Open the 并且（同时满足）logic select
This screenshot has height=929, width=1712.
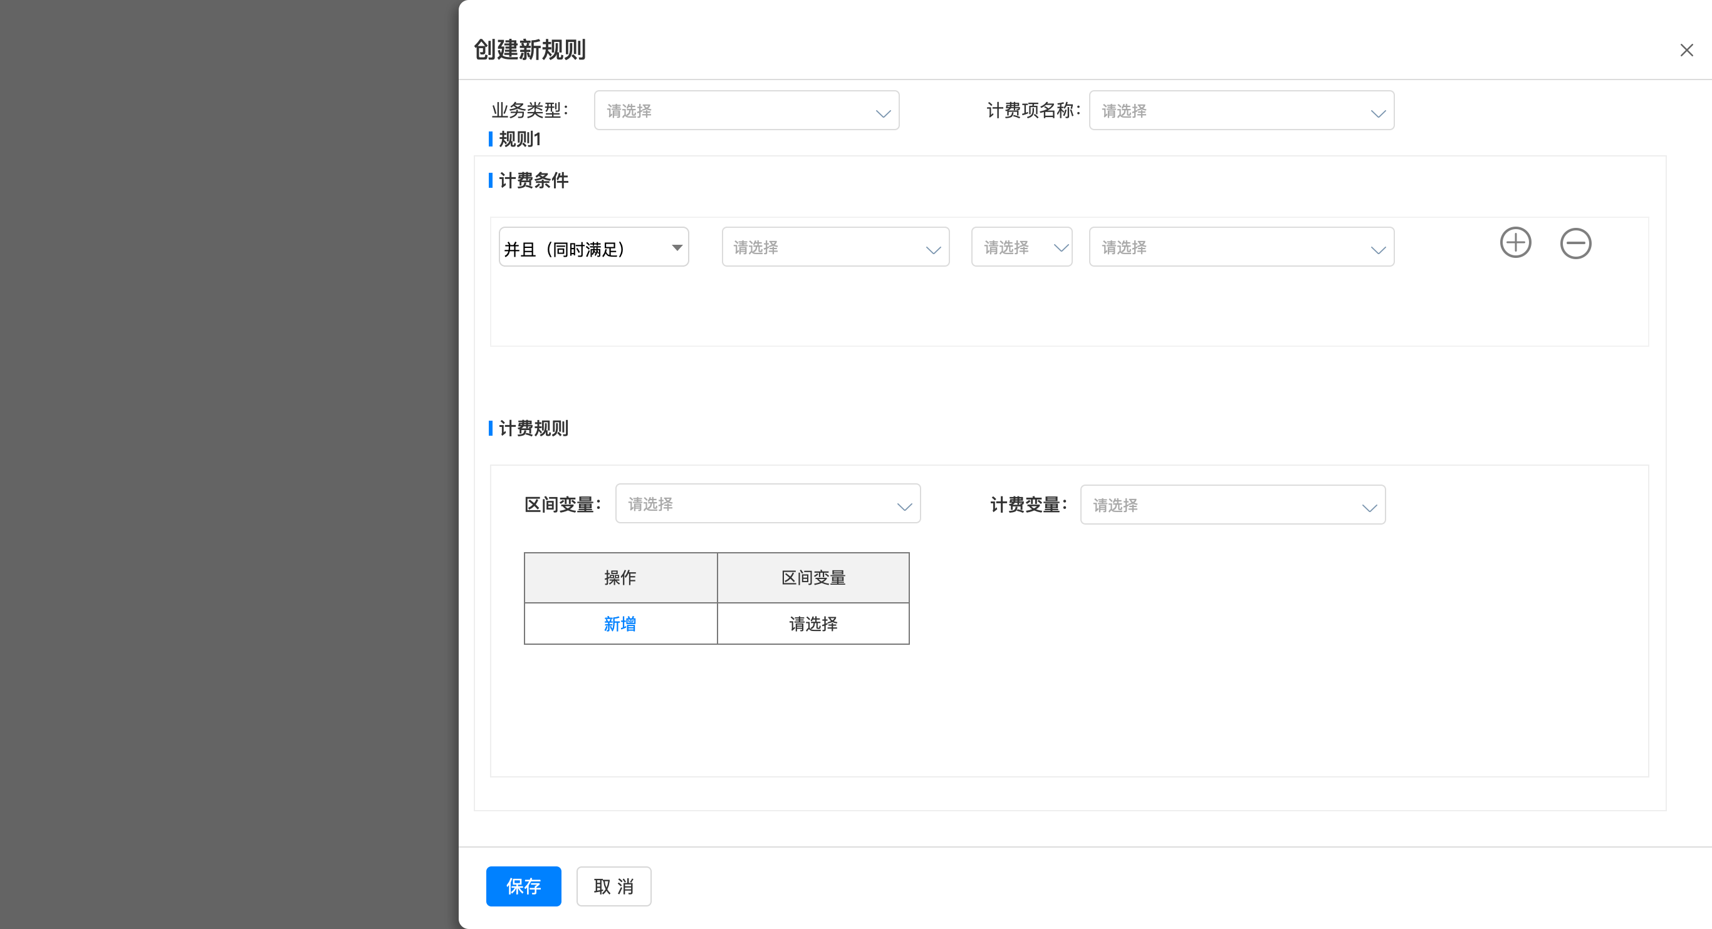pos(593,247)
